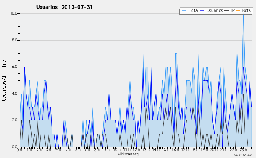Click the '14 h' x-axis label
The height and width of the screenshot is (158, 256).
pyautogui.click(x=156, y=149)
